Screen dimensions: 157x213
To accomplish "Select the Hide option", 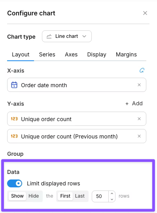I will [34, 196].
